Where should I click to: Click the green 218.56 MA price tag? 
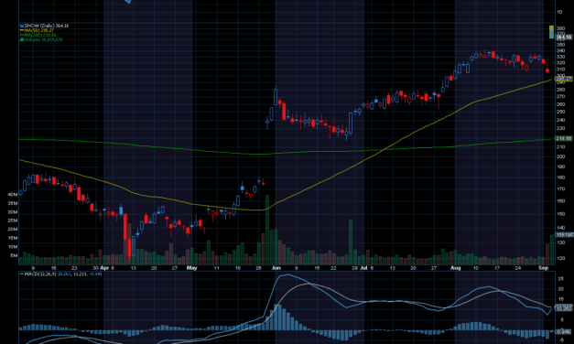point(564,139)
